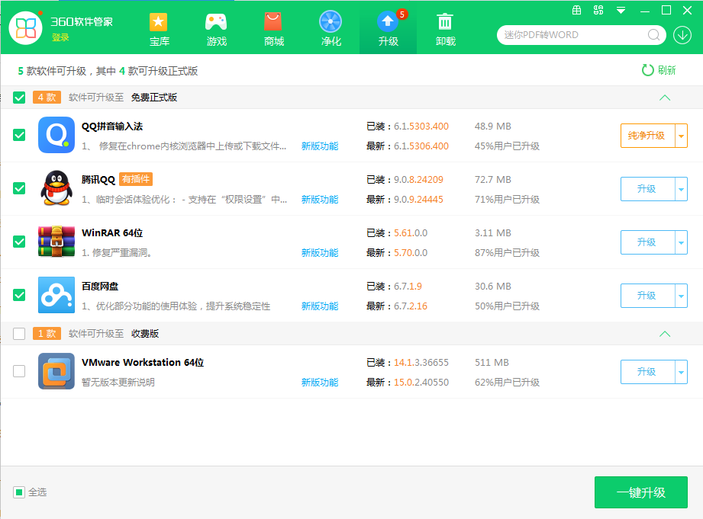Click the VMware Workstation 64位 title text
Image resolution: width=703 pixels, height=519 pixels.
pos(143,362)
